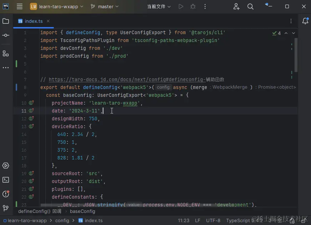
Task: Open Code With Me user icon
Action: (x=236, y=6)
